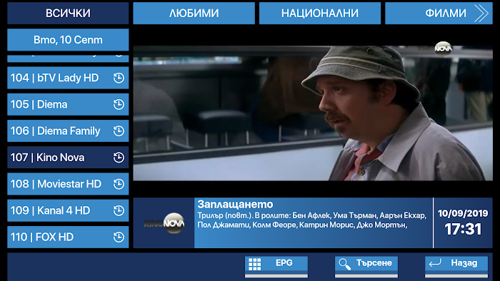Click the history clock icon on Kanal 4 HD
The image size is (500, 281).
[x=119, y=210]
